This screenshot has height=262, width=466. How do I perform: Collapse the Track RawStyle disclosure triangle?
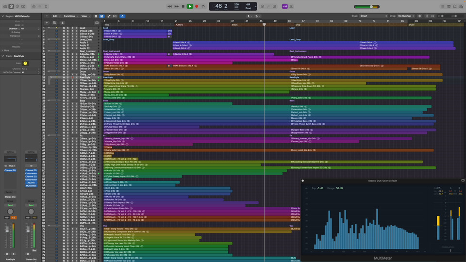pyautogui.click(x=3, y=56)
